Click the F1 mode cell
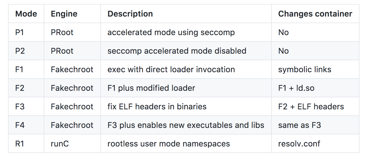This screenshot has height=159, width=366. click(19, 69)
